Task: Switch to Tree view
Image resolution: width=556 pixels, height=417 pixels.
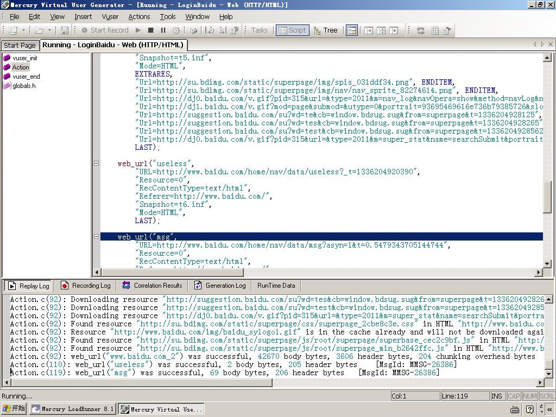Action: (x=326, y=30)
